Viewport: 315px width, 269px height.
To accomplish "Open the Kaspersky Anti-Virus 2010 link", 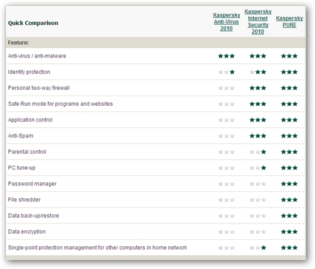I will pos(227,22).
